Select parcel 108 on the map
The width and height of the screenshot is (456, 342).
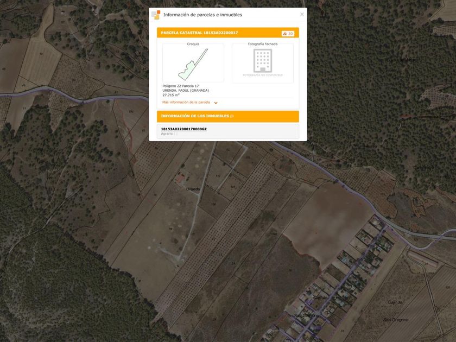(214, 204)
